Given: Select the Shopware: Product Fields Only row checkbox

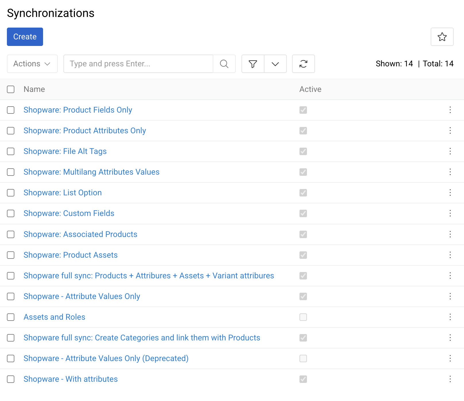Looking at the screenshot, I should [x=11, y=110].
